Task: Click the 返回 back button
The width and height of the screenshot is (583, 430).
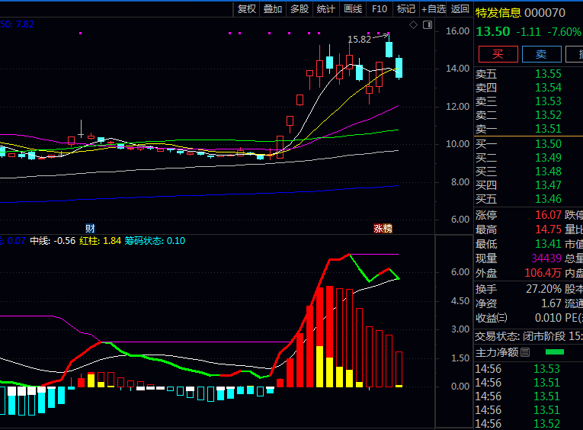Action: coord(460,9)
